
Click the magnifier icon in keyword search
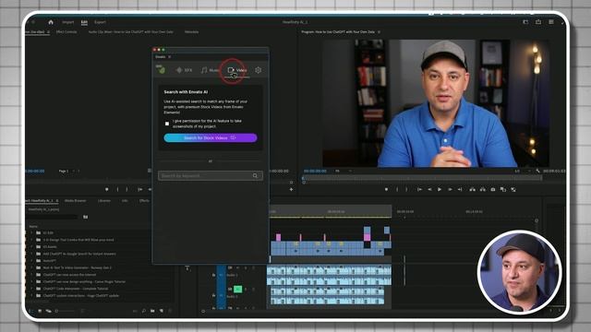click(255, 176)
